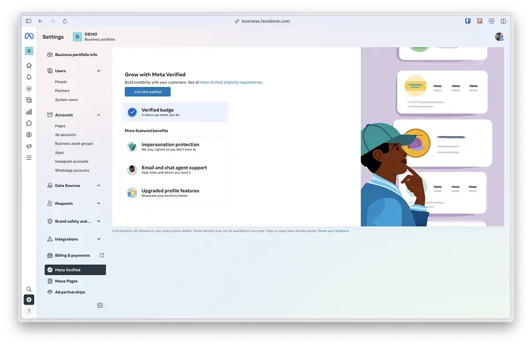Click the Search magnifier icon in the left rail
Viewport: 532px width, 346px height.
[29, 289]
